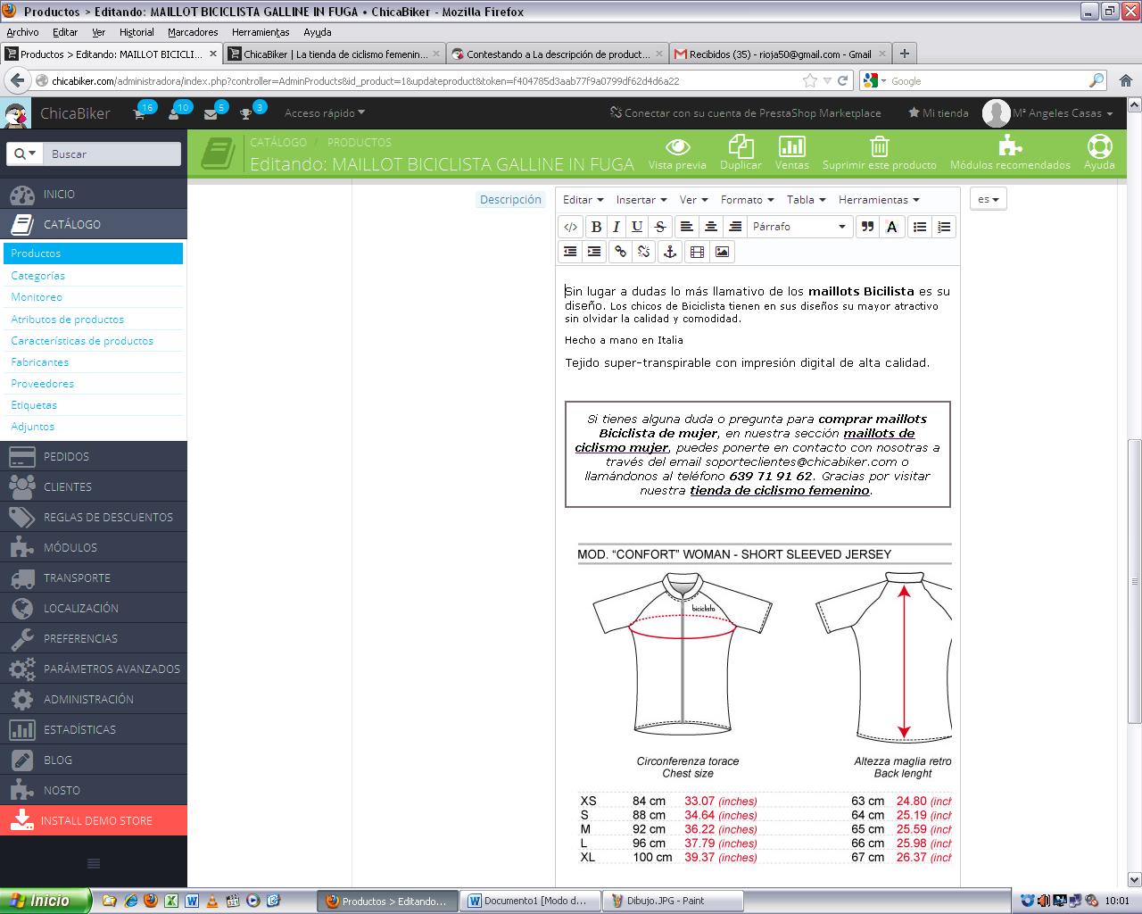1142x914 pixels.
Task: Open the Ayuda help panel
Action: (x=1099, y=153)
